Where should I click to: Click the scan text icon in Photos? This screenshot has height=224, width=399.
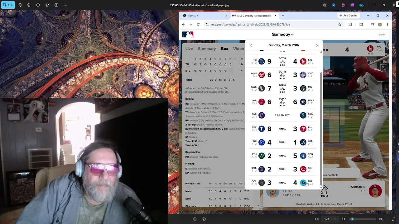(204, 219)
